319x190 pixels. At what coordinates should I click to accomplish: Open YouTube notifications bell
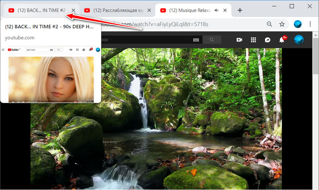[x=282, y=40]
